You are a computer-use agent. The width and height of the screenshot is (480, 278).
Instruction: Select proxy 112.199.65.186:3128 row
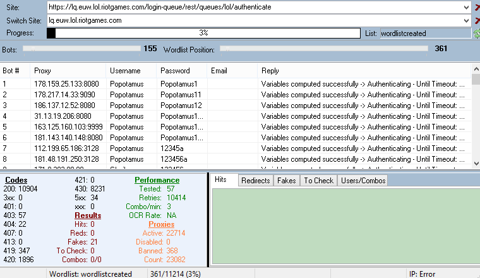click(x=236, y=148)
